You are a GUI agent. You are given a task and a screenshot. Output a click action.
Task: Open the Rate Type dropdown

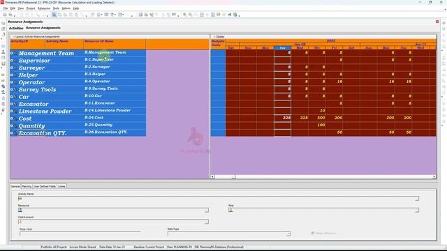click(x=288, y=234)
